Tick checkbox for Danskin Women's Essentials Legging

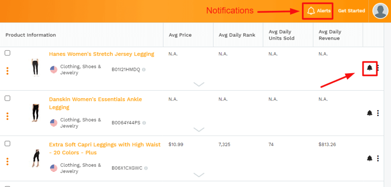8,98
